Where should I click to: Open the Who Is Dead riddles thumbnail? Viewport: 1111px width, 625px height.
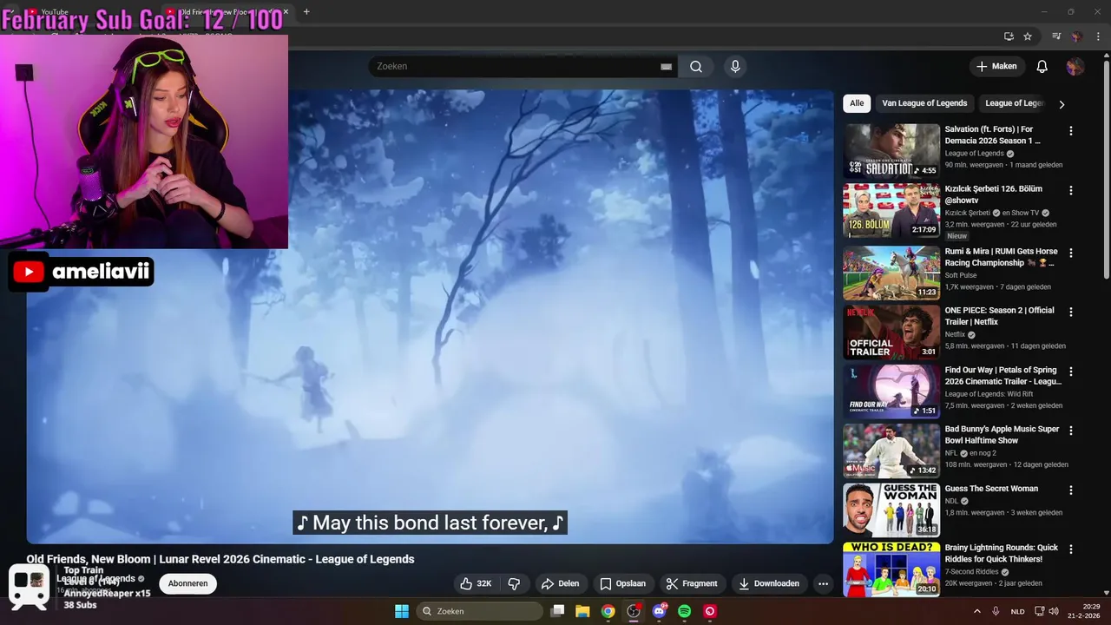tap(891, 569)
